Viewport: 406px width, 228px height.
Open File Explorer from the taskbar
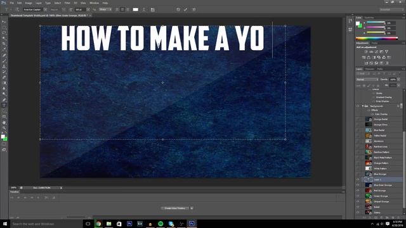pos(108,224)
